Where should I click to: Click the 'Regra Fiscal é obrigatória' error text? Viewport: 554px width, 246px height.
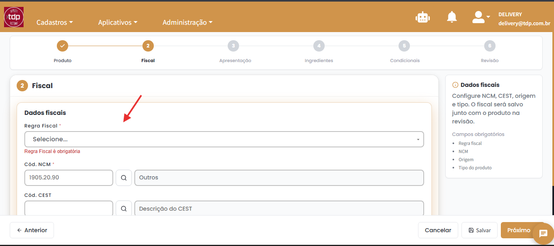pos(52,151)
